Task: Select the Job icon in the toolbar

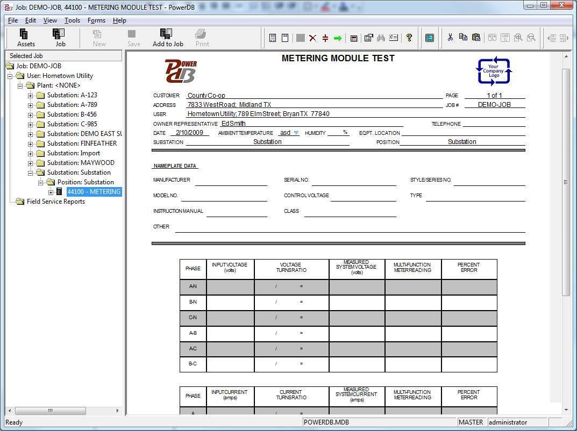Action: [60, 37]
